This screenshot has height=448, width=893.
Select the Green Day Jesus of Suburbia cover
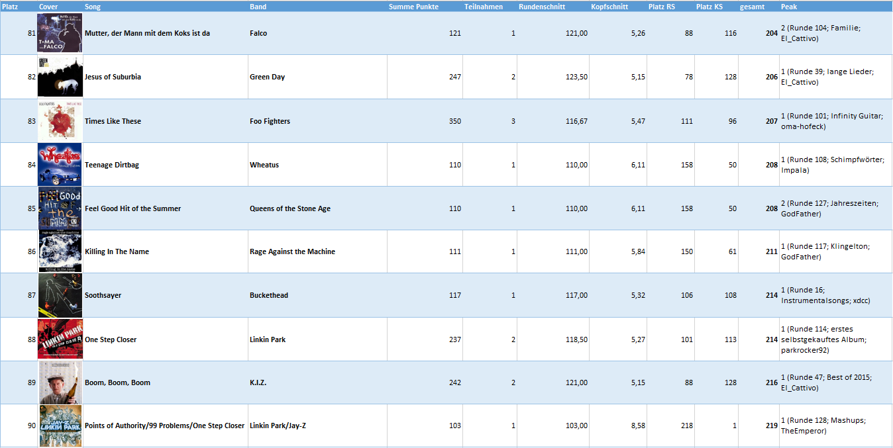click(x=60, y=77)
